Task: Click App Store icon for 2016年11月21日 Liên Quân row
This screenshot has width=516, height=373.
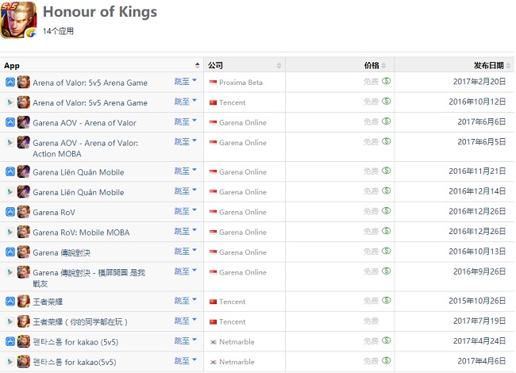Action: point(10,171)
